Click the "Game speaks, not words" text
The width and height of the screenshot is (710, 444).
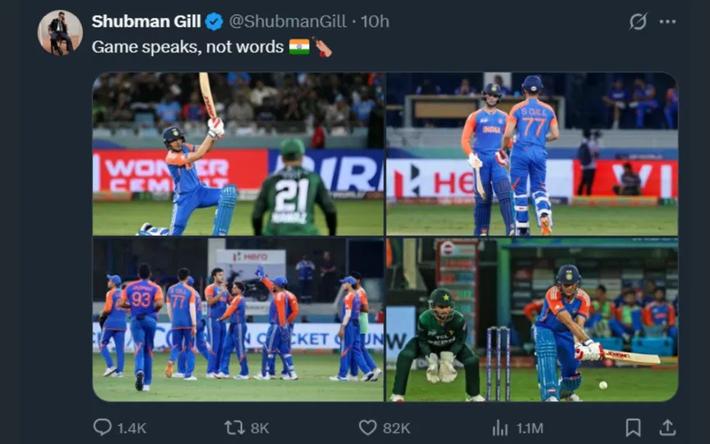point(187,47)
